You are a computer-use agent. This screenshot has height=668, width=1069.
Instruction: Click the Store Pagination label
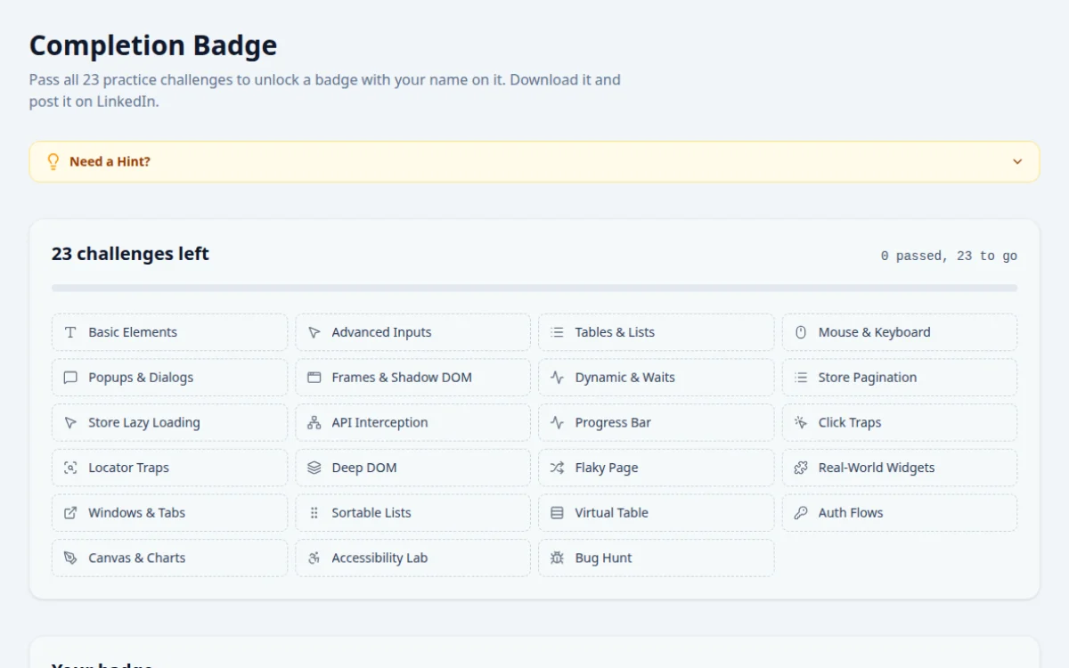(x=868, y=378)
